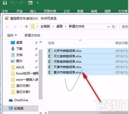Viewport: 129px width, 114px height.
Task: Select OneDrive in the navigation pane
Action: click(18, 100)
